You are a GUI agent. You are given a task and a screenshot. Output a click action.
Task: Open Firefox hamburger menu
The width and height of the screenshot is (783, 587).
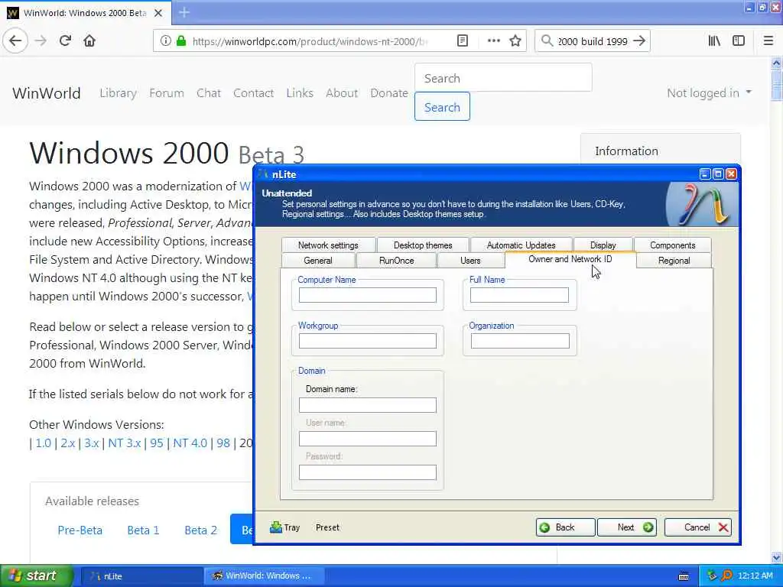point(768,41)
